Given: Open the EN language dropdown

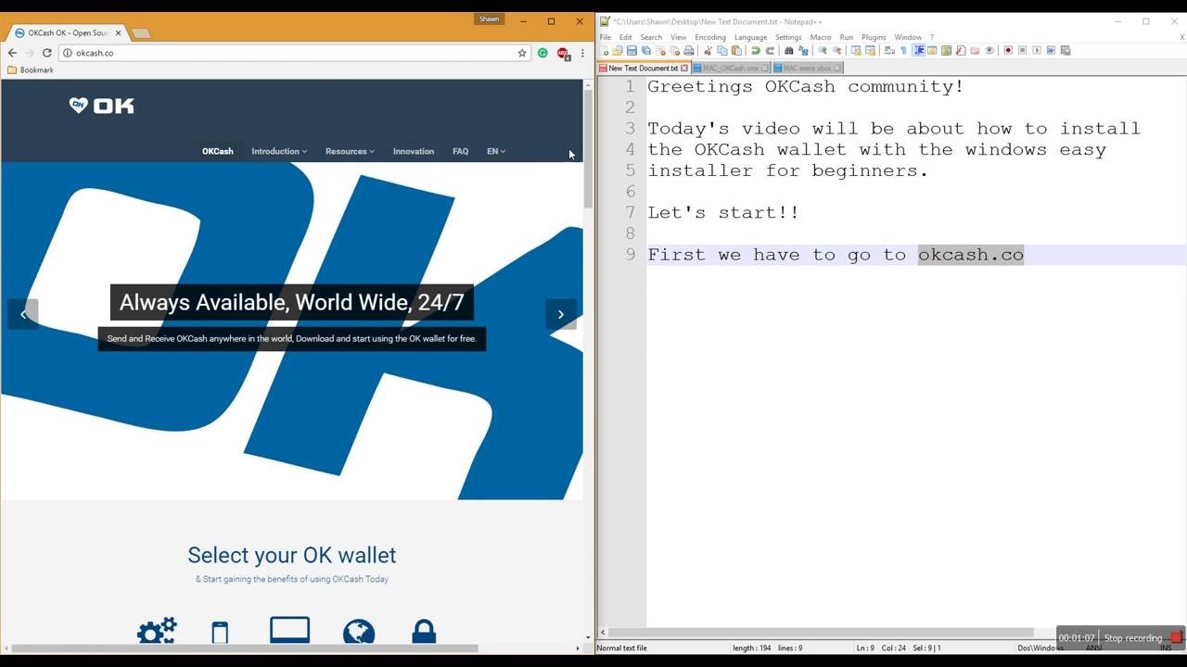Looking at the screenshot, I should tap(496, 151).
